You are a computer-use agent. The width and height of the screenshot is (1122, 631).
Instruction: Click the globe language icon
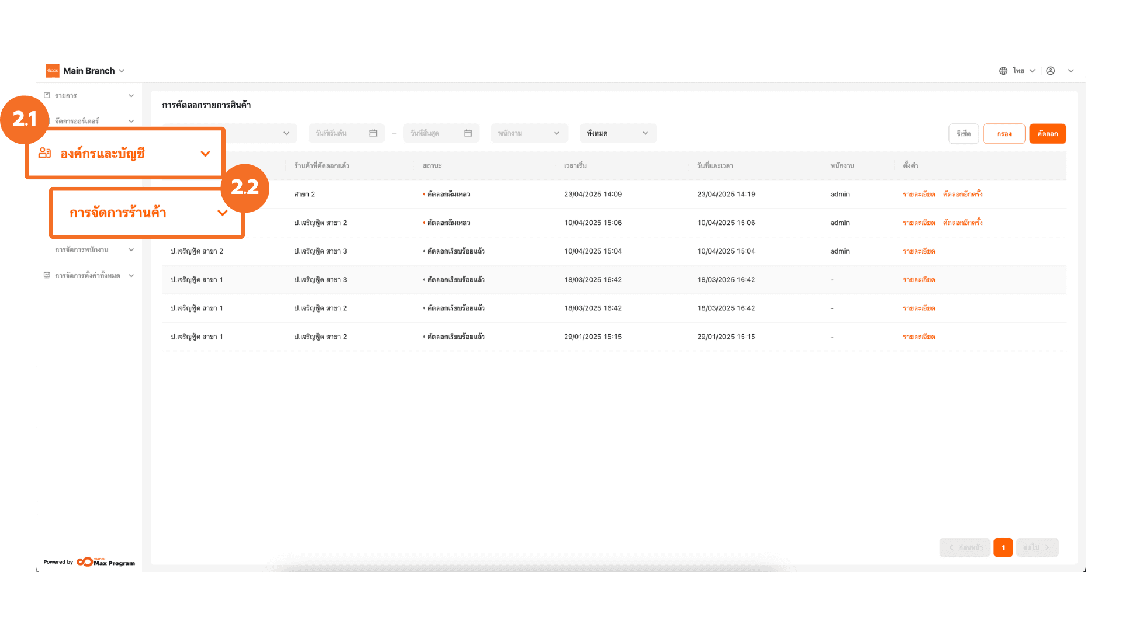1003,71
